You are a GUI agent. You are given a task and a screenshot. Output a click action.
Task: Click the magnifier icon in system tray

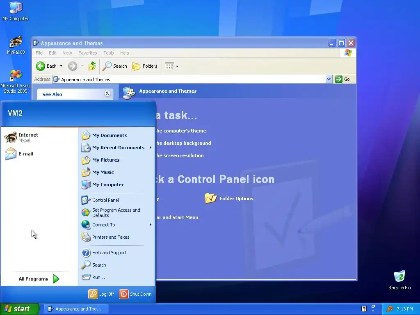[x=390, y=309]
